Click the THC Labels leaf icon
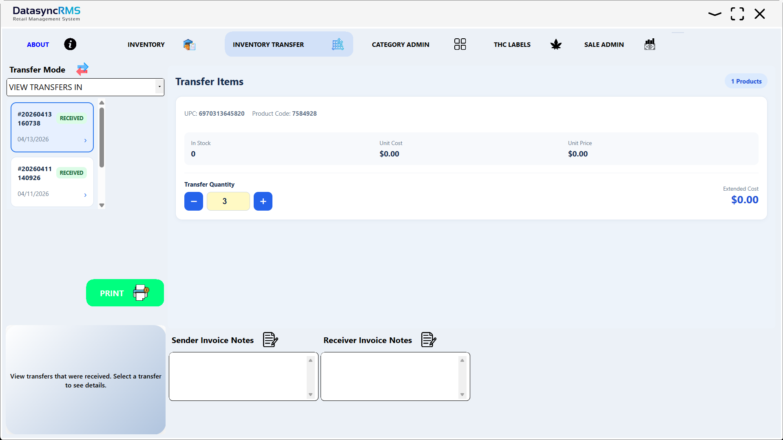This screenshot has height=440, width=783. click(x=556, y=44)
